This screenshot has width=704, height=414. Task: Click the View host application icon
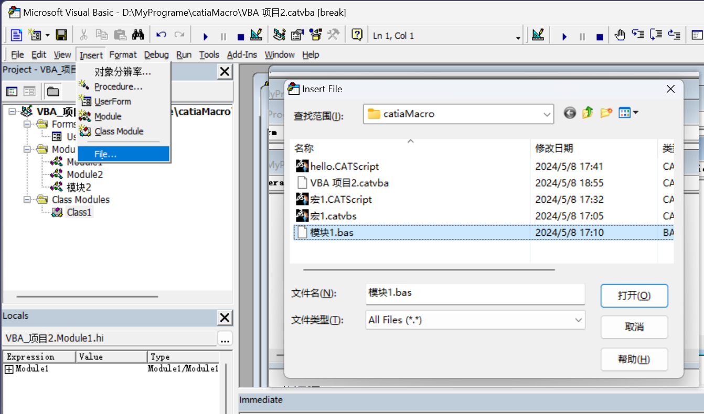click(x=16, y=35)
